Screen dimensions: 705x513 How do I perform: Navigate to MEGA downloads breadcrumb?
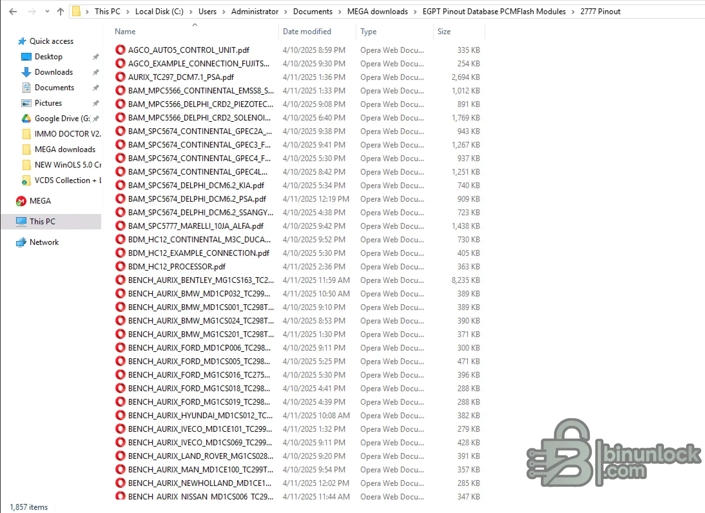378,12
